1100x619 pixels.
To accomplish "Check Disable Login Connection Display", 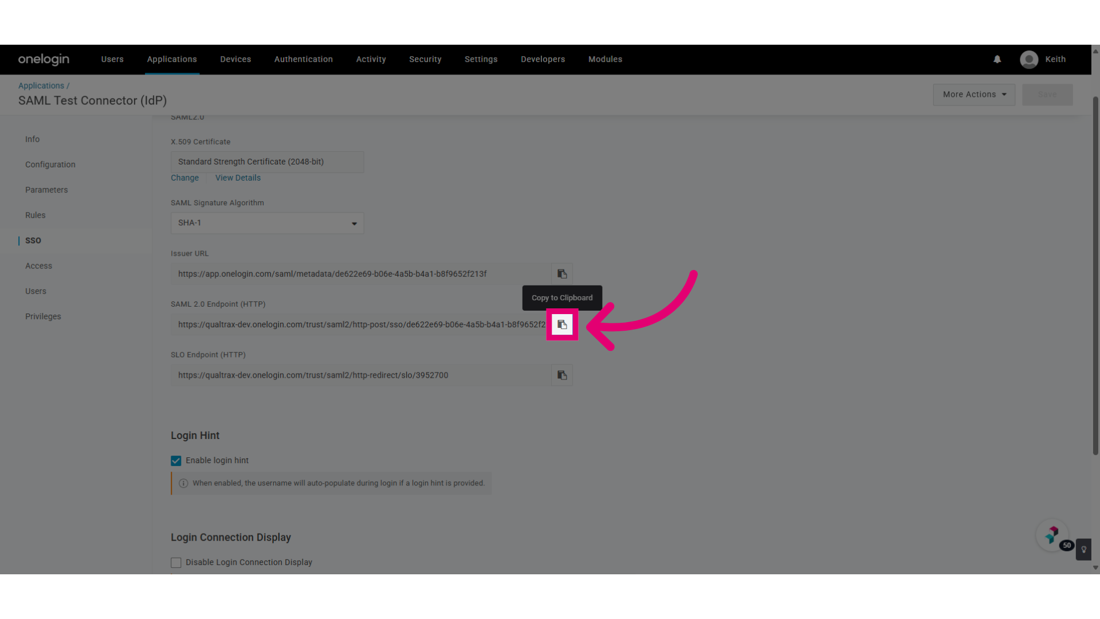I will (x=176, y=563).
